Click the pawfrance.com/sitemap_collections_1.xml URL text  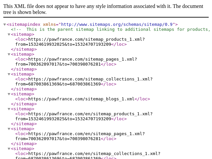pos(90,79)
